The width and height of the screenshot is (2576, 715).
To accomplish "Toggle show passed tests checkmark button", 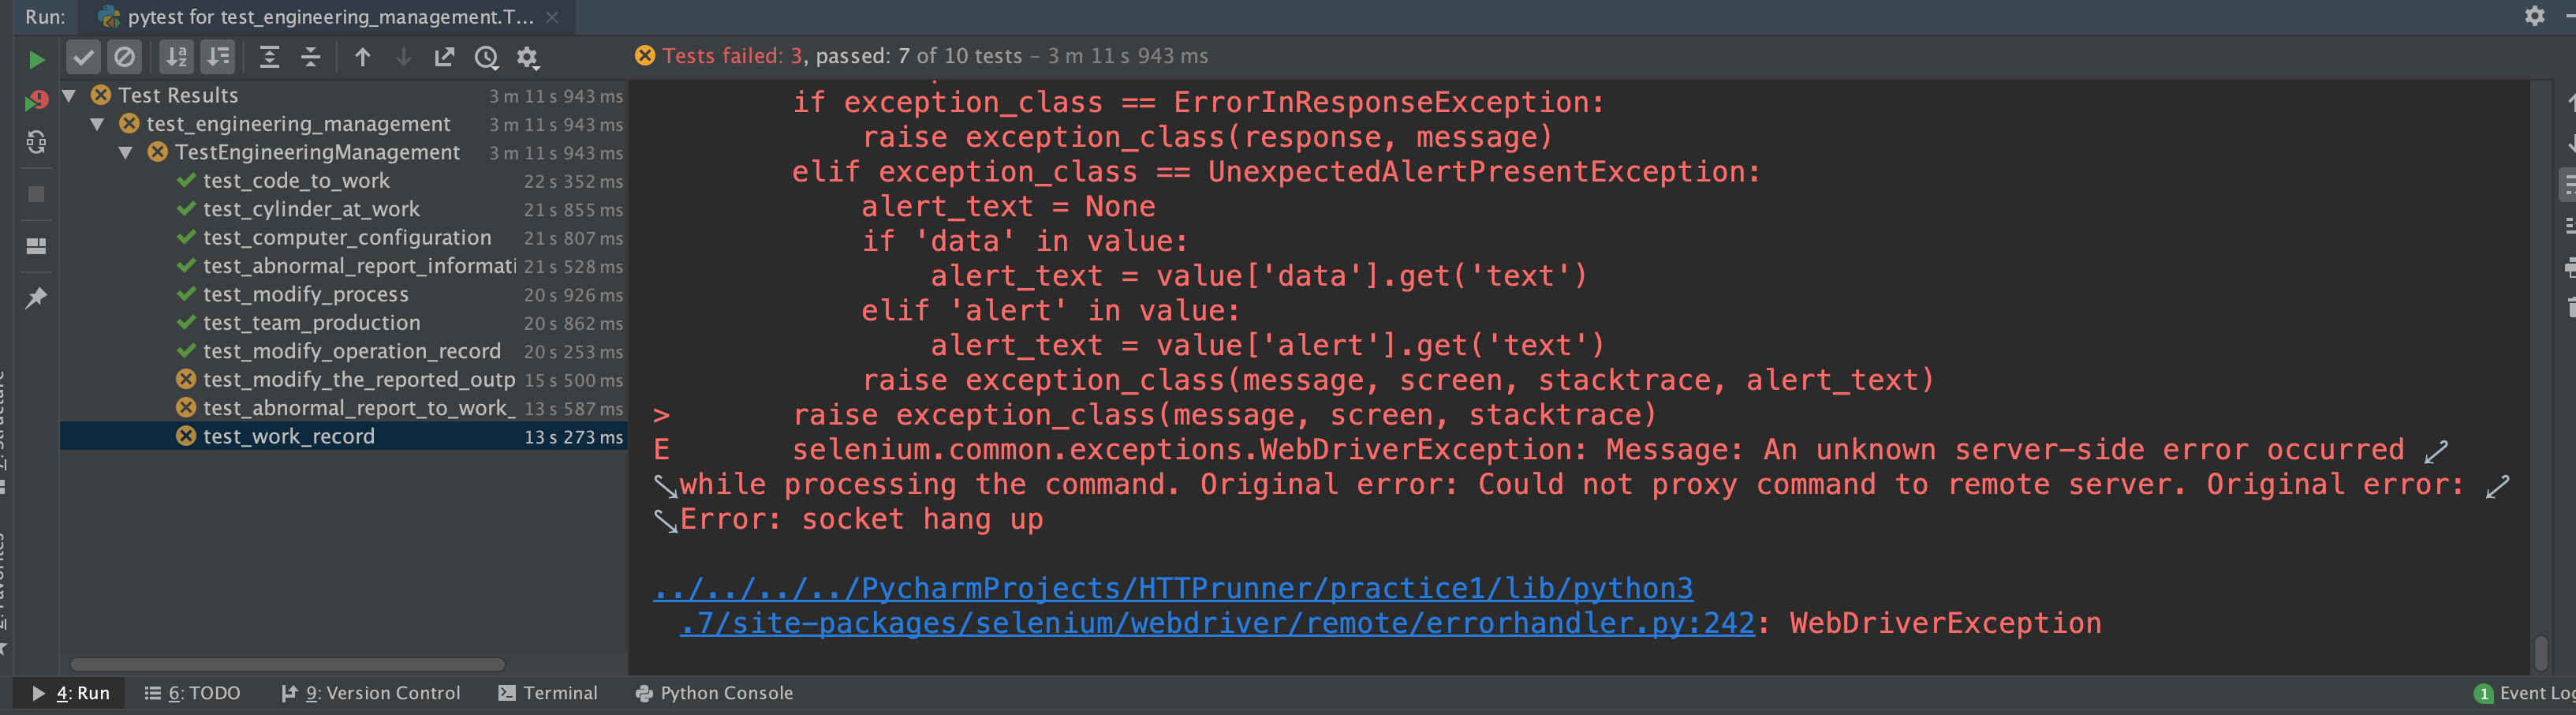I will [83, 57].
